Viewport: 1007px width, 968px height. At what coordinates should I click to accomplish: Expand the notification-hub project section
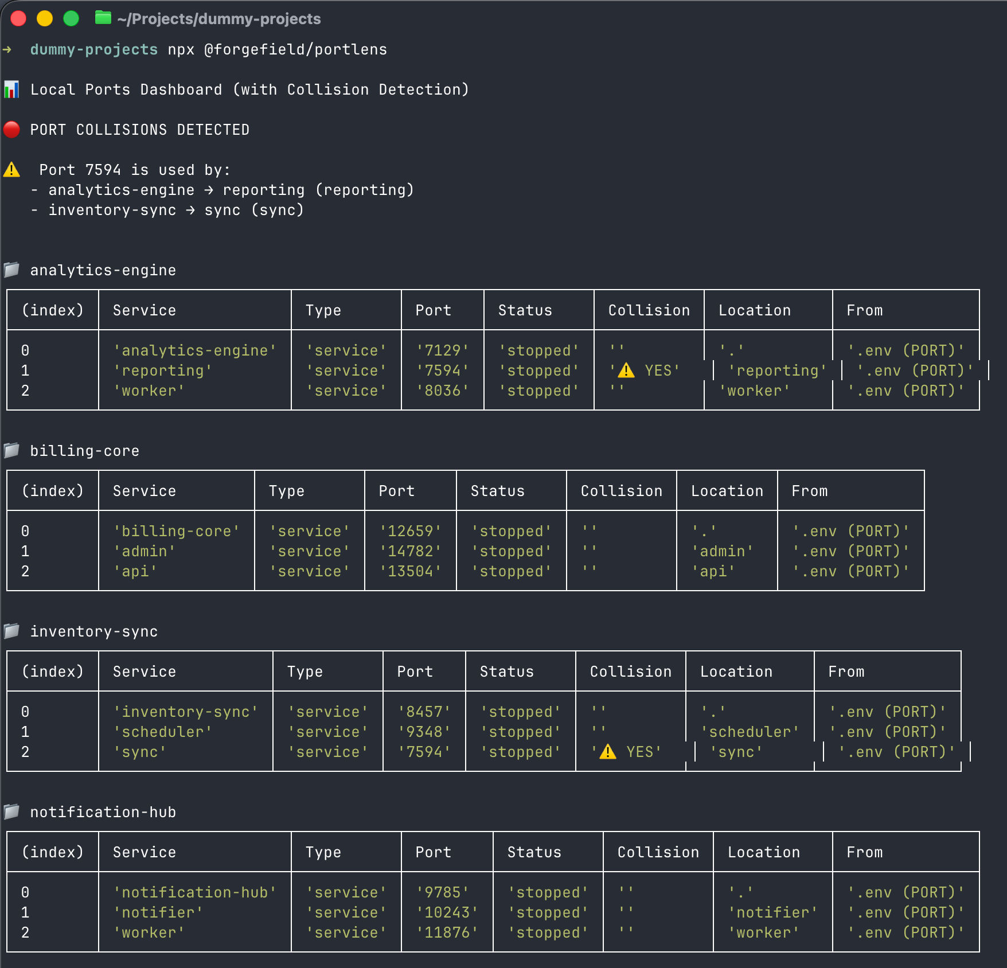point(104,812)
